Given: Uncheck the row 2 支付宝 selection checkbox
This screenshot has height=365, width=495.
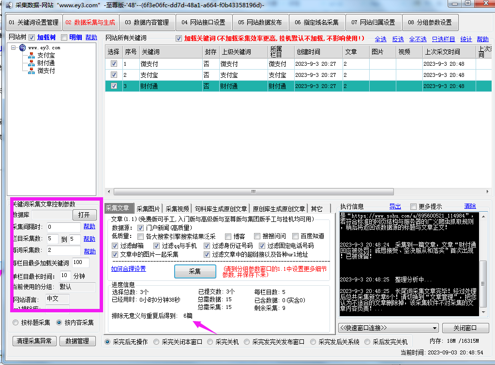Looking at the screenshot, I should (x=114, y=75).
